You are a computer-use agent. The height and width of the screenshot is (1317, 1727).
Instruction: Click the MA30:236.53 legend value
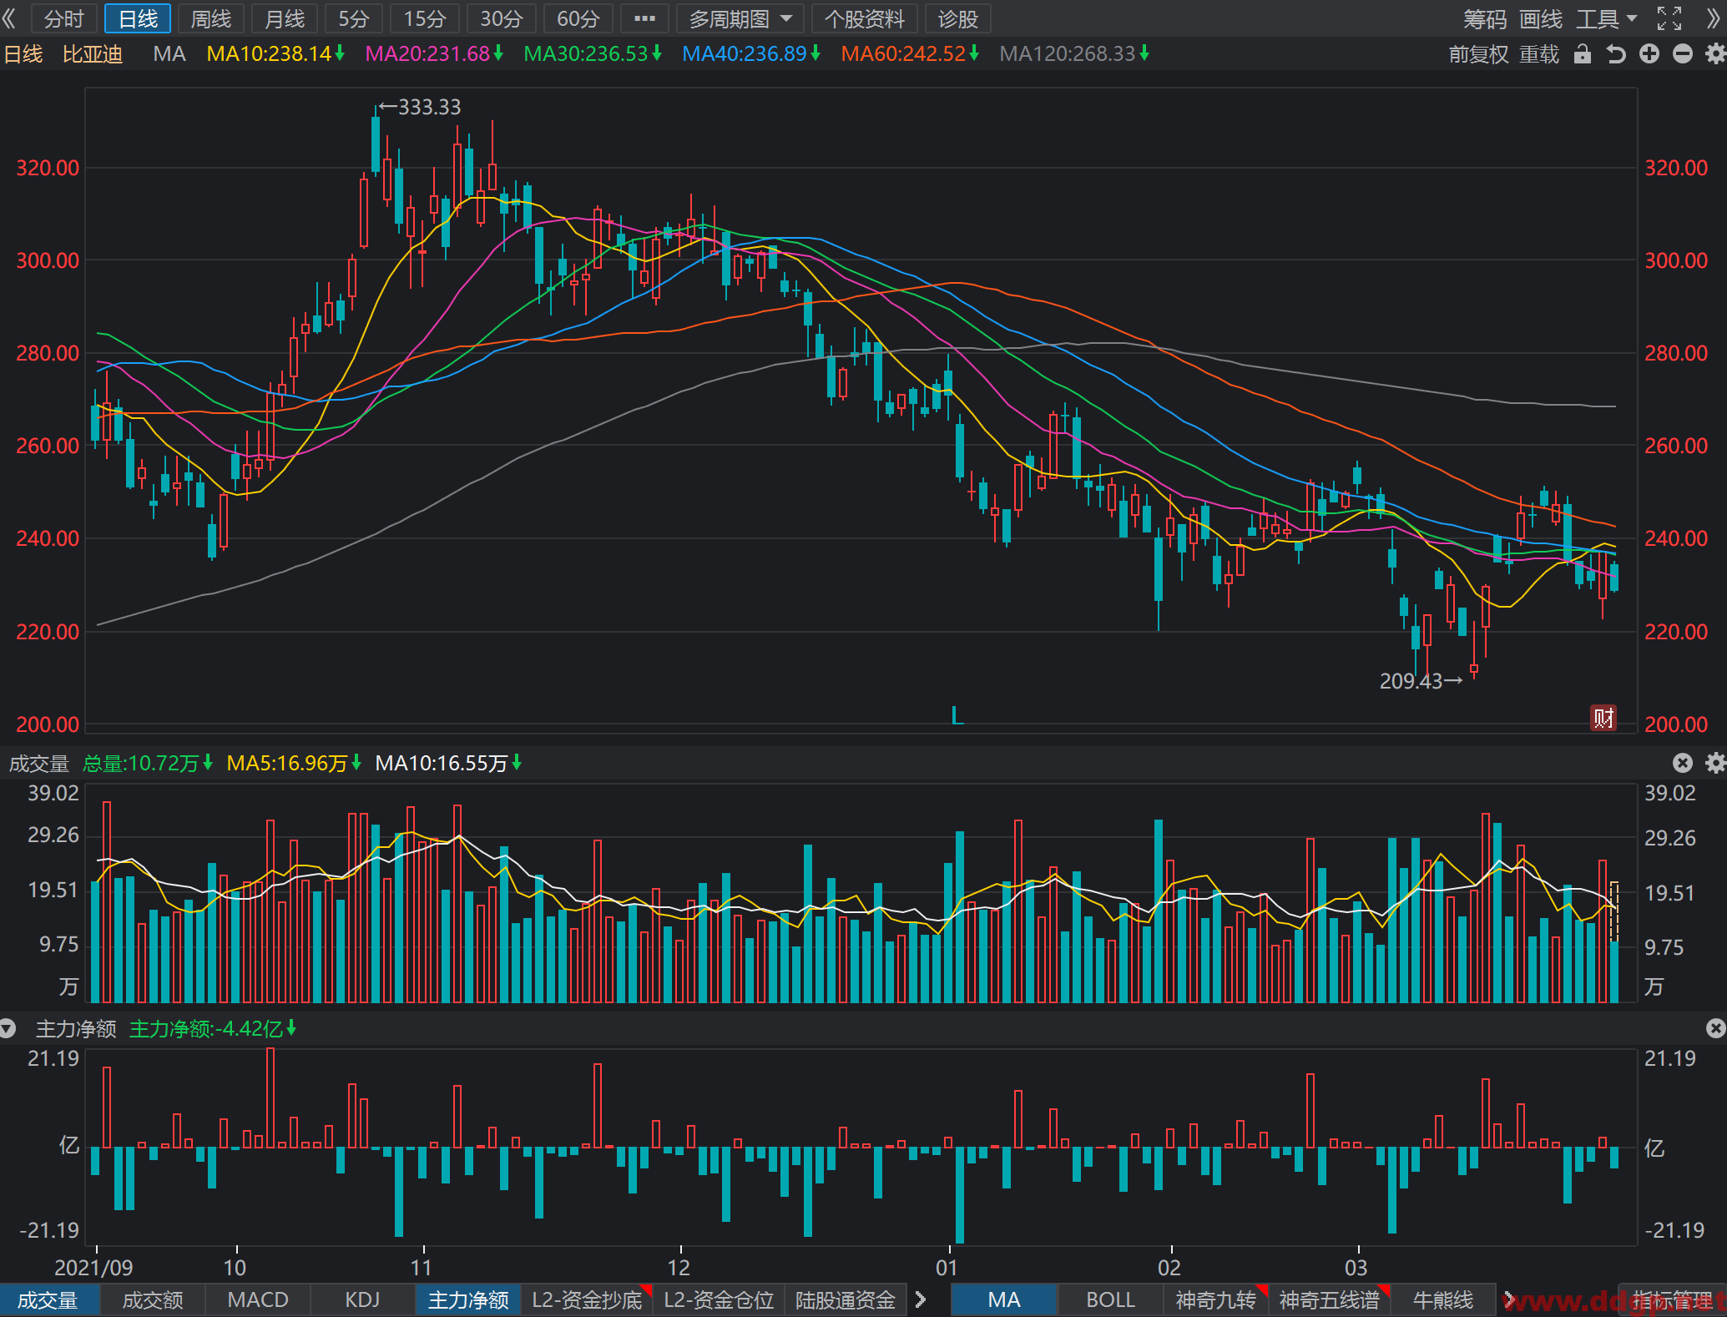pyautogui.click(x=593, y=54)
